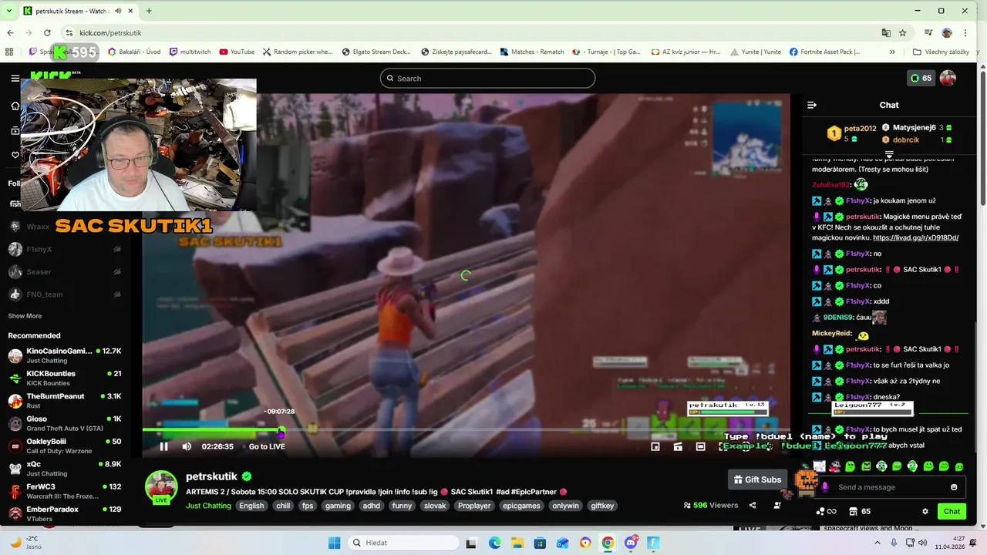987x555 pixels.
Task: Click the Gift Subs button
Action: 757,479
